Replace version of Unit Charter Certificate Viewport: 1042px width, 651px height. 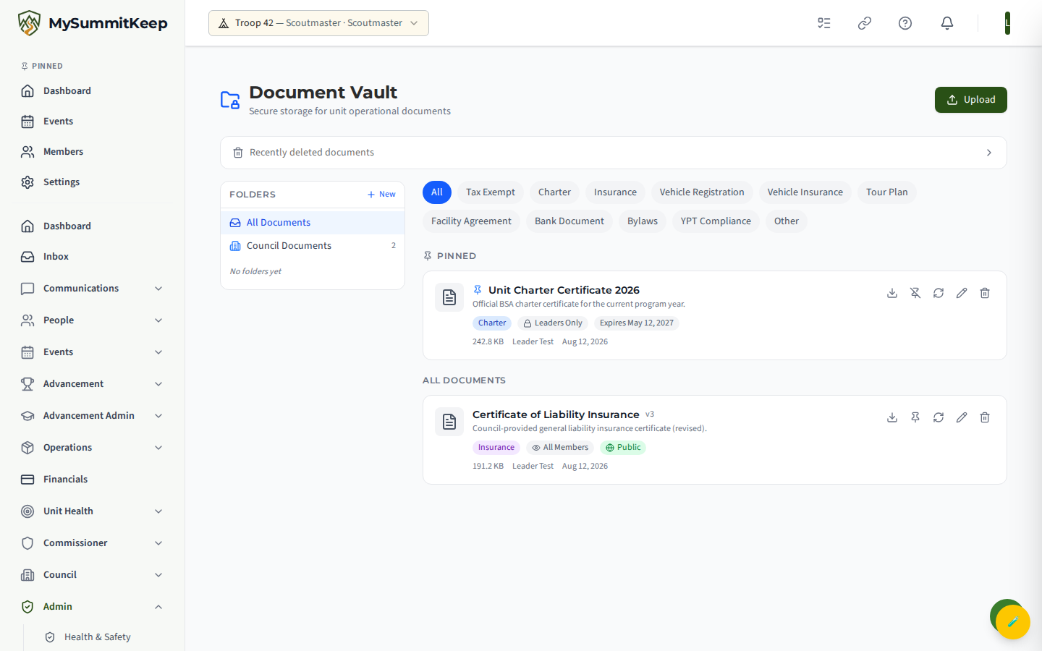coord(939,293)
